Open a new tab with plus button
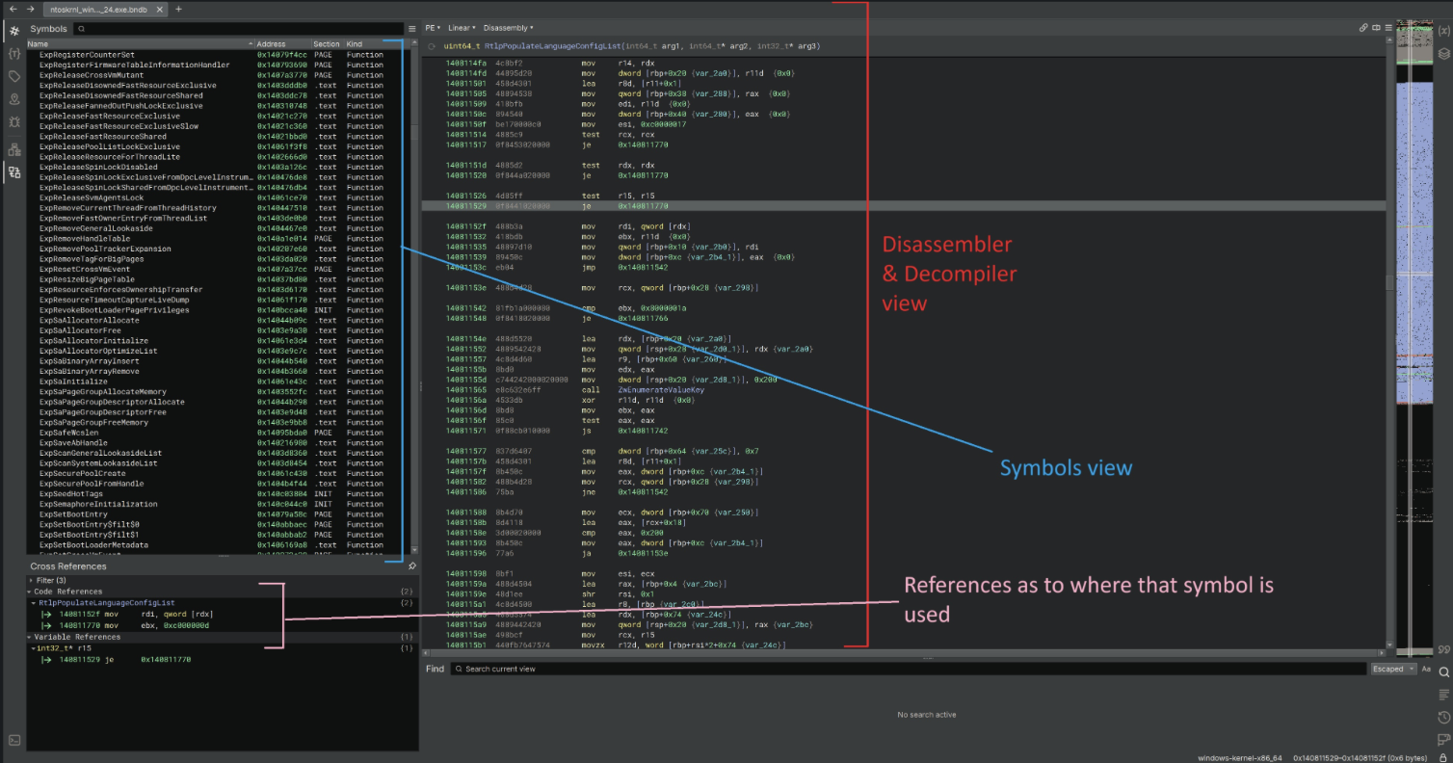This screenshot has width=1453, height=763. click(178, 9)
